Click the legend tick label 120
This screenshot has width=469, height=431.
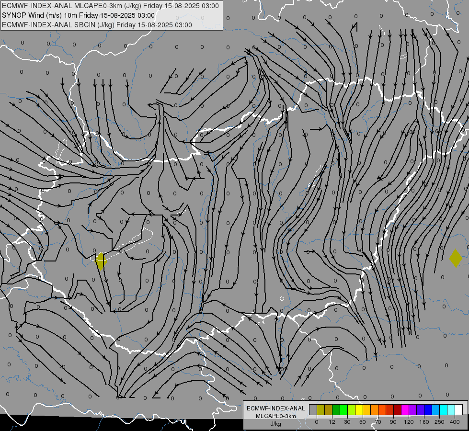(409, 422)
